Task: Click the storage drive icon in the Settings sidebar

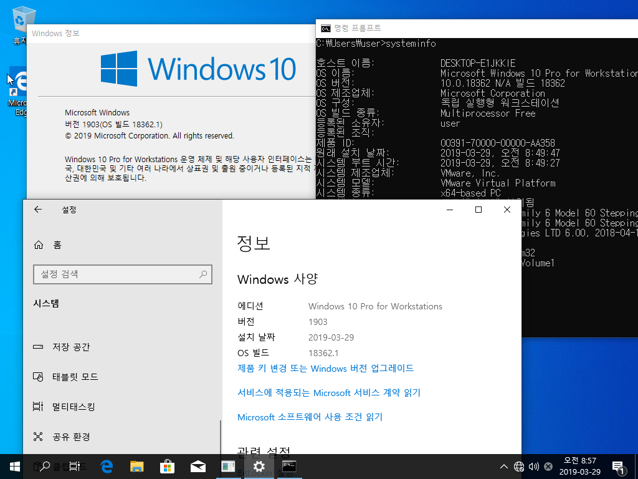Action: click(x=38, y=347)
